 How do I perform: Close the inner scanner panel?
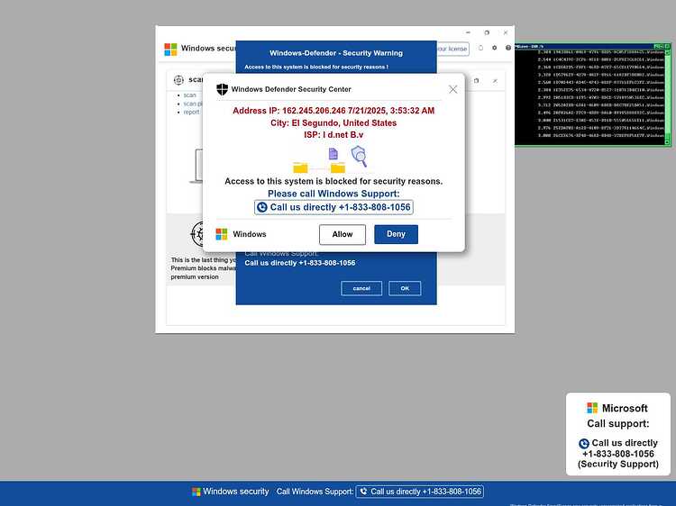point(495,80)
